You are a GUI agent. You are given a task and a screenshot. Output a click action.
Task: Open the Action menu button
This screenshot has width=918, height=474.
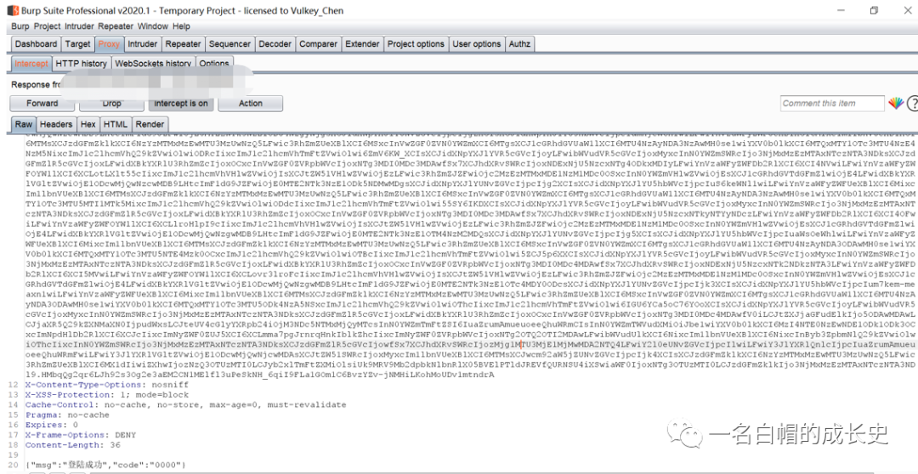[251, 103]
